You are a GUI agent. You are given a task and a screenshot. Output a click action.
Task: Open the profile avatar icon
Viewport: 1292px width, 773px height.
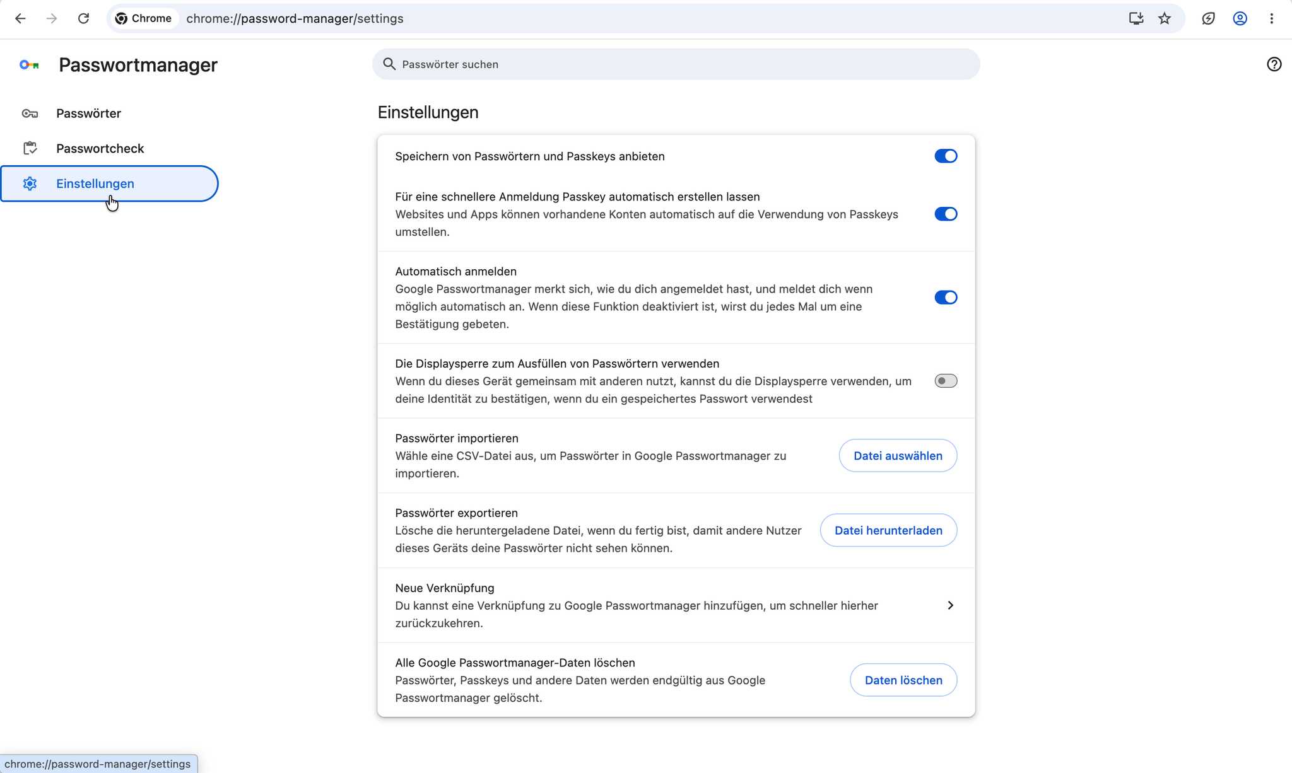[x=1240, y=18]
